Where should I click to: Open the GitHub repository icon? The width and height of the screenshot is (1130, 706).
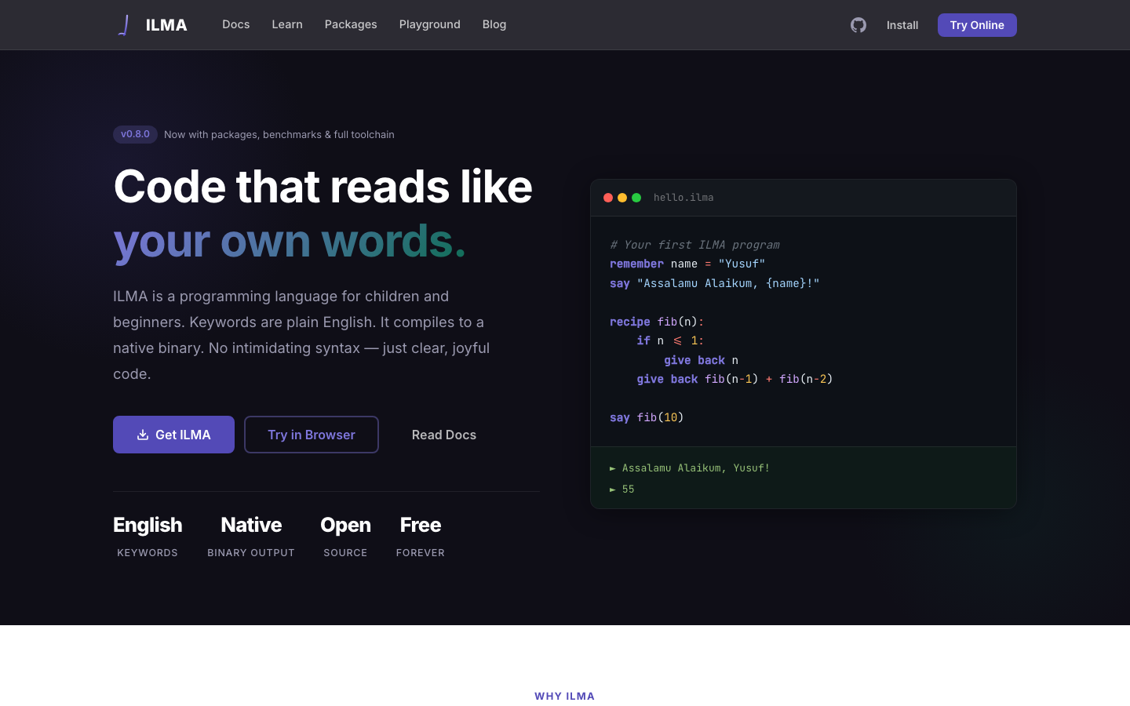[x=858, y=25]
